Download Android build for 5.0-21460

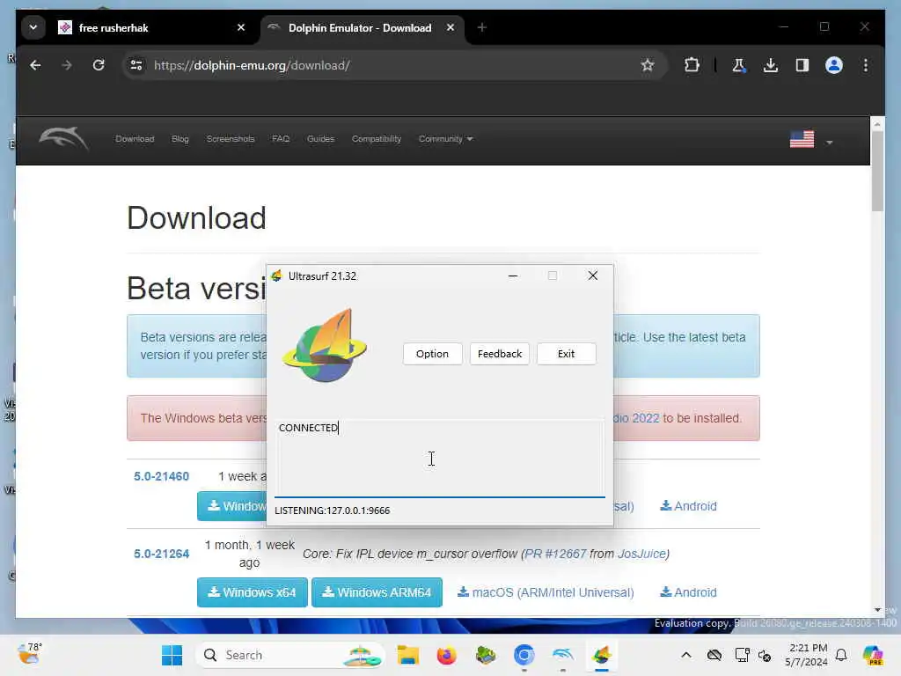688,506
